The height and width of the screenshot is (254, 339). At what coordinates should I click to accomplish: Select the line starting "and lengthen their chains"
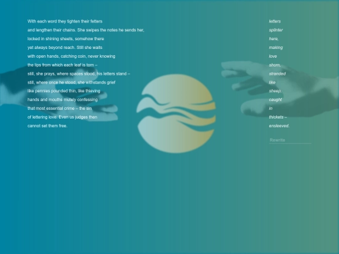86,30
